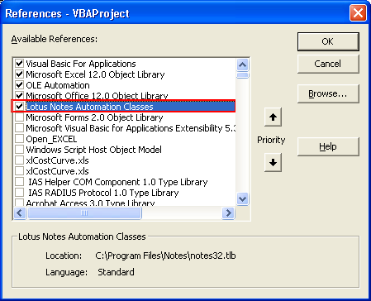Screen dimensions: 371x301
Task: Move reference up with priority up arrow
Action: pos(273,117)
